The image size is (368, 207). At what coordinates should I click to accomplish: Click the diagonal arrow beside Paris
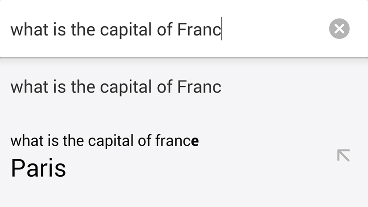[x=344, y=155]
